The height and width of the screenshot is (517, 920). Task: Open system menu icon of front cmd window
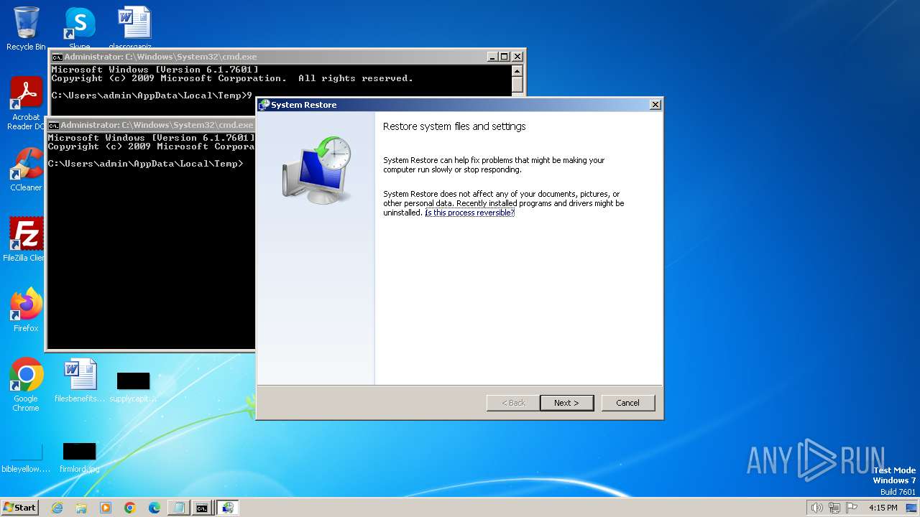point(53,125)
